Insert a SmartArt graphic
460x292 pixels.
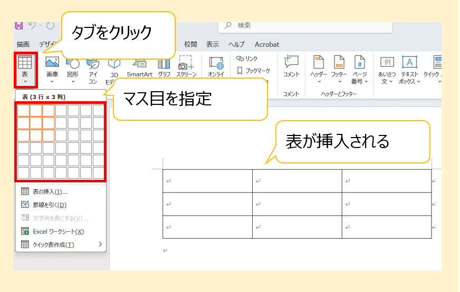(x=139, y=69)
